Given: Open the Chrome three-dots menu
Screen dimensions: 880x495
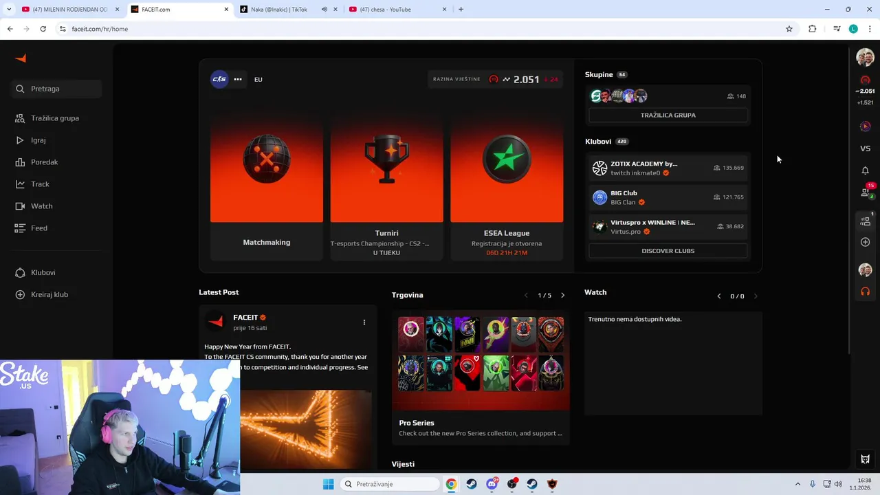Looking at the screenshot, I should click(x=870, y=29).
